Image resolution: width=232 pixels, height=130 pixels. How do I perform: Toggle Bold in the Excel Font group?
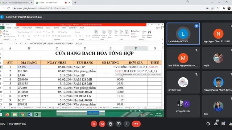(18, 36)
